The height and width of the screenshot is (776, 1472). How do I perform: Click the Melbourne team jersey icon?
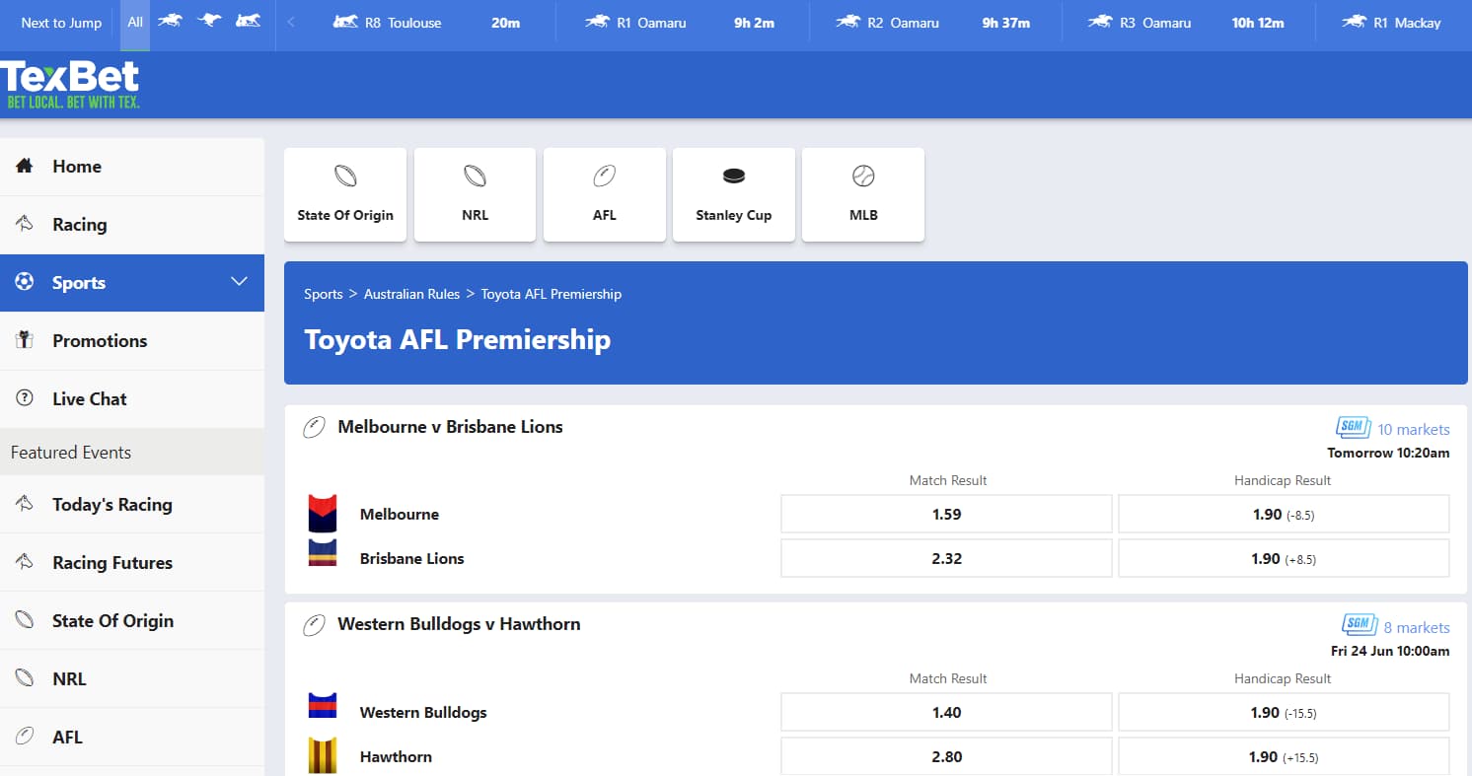(322, 513)
